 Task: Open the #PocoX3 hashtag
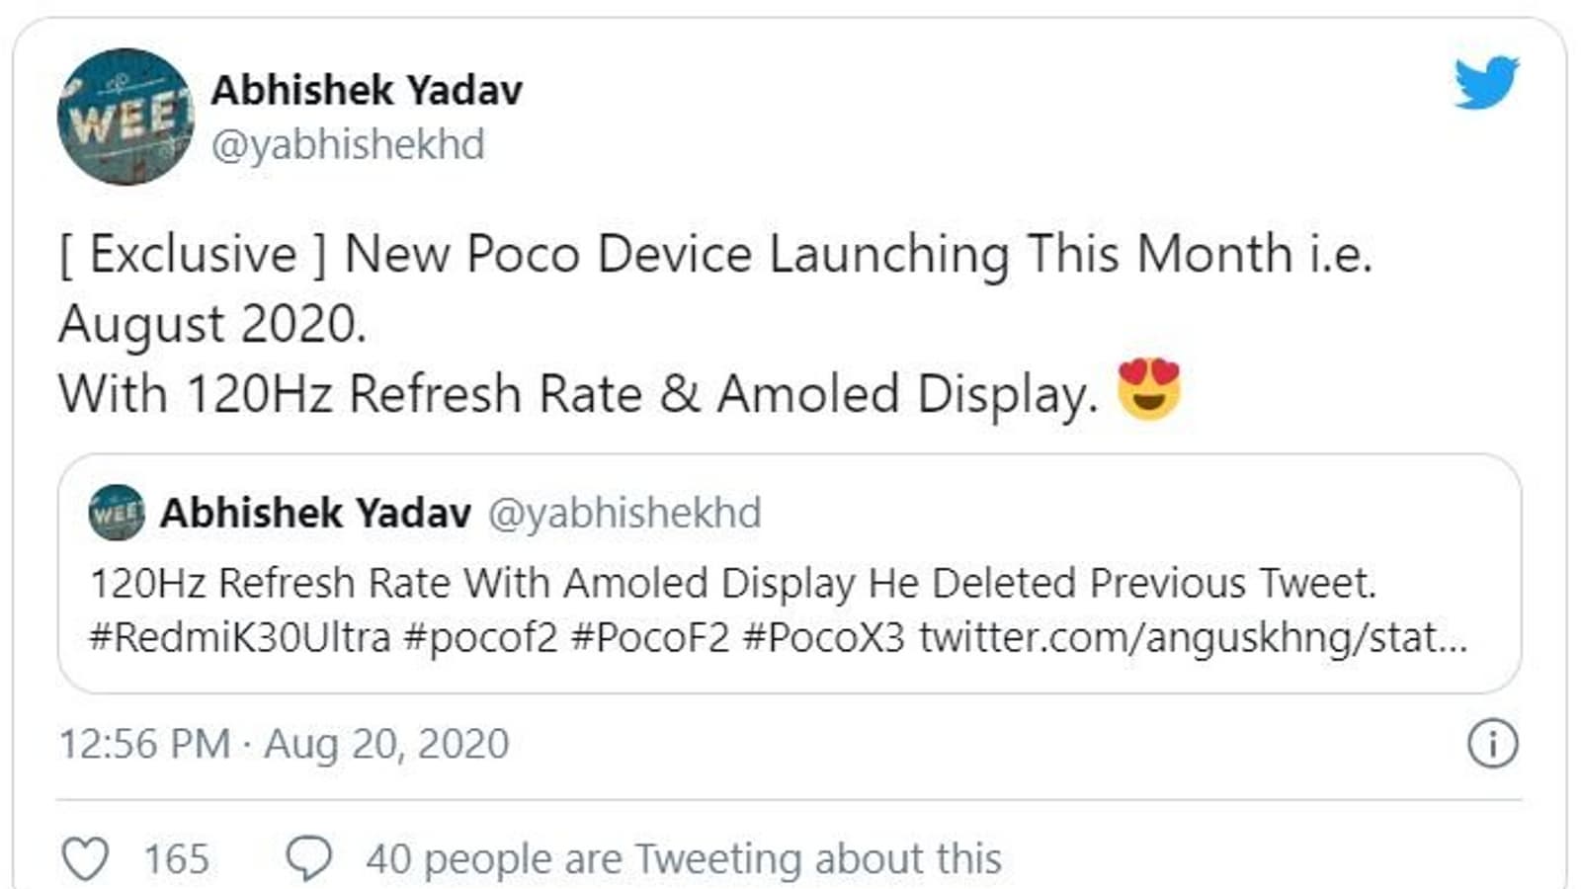click(823, 637)
